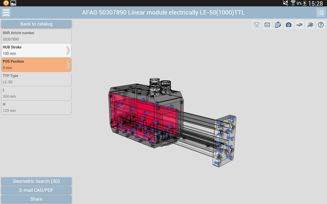
Task: Tap the image notification icon in status bar
Action: tap(13, 3)
